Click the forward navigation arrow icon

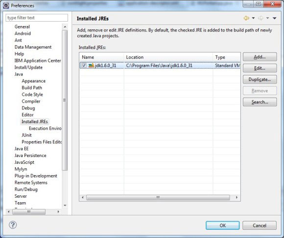[260, 18]
